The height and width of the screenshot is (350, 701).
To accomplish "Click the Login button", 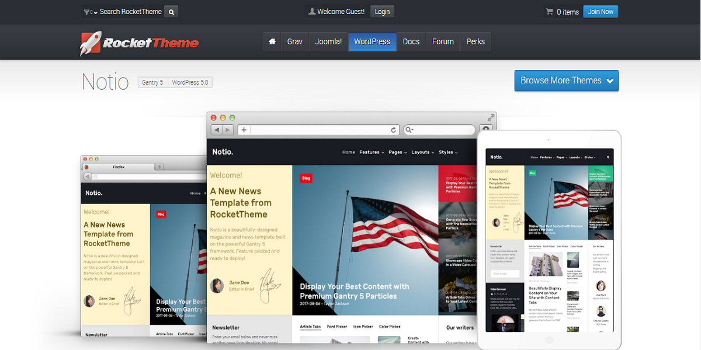I will (382, 12).
